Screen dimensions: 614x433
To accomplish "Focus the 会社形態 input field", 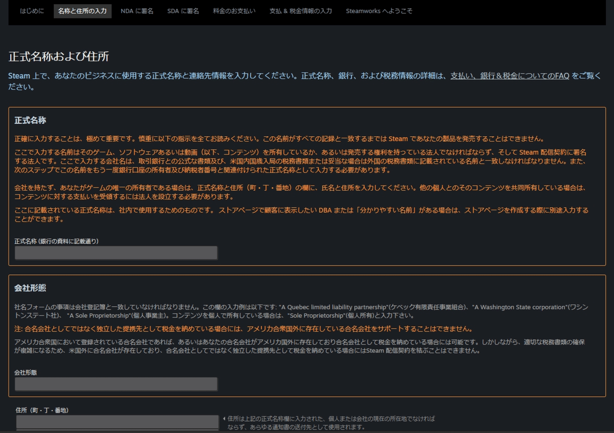I will (x=116, y=384).
